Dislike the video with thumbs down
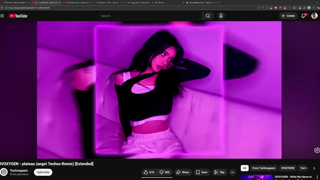 point(165,172)
